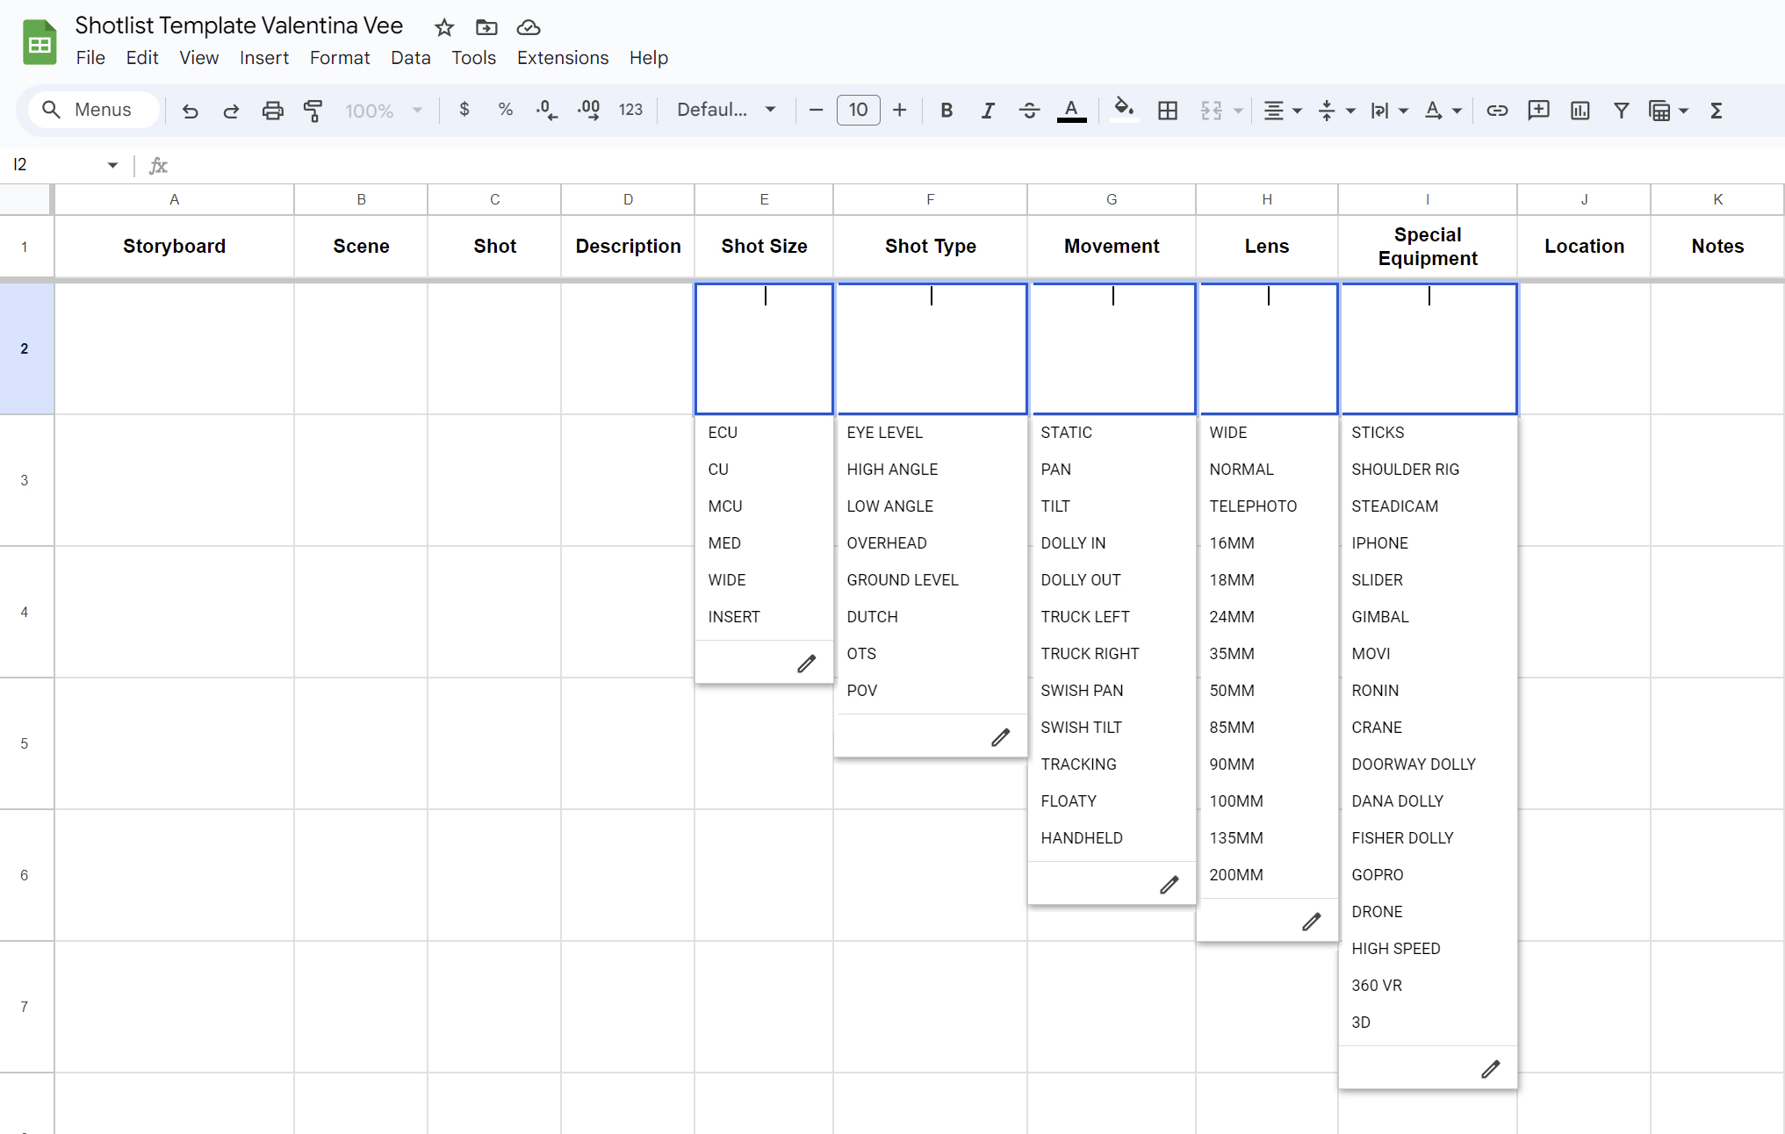The image size is (1785, 1134).
Task: Select STEADICAM from the equipment list
Action: click(1394, 506)
